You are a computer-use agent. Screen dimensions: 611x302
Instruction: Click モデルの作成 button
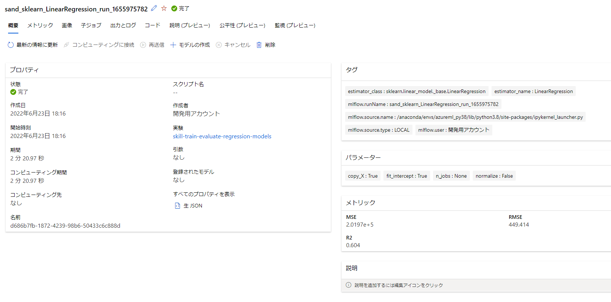[190, 45]
